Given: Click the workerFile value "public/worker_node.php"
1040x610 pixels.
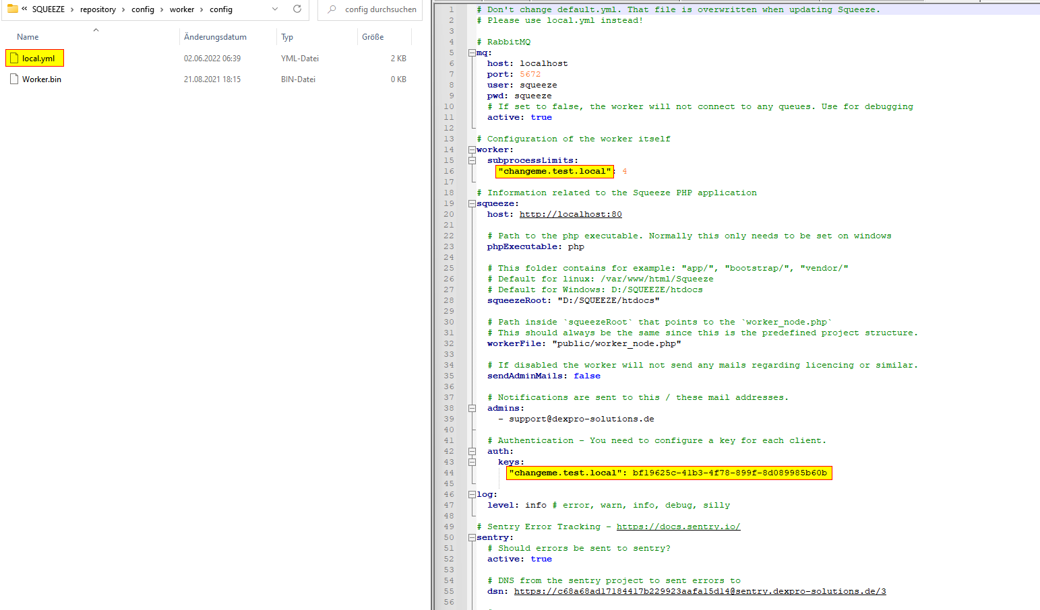Looking at the screenshot, I should [x=616, y=343].
